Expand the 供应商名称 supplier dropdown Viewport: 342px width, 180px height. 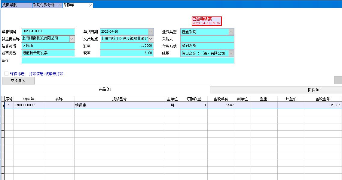tap(72, 39)
